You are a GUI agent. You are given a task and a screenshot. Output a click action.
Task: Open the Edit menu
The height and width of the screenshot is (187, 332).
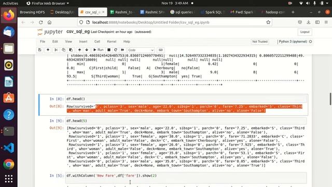pyautogui.click(x=55, y=42)
